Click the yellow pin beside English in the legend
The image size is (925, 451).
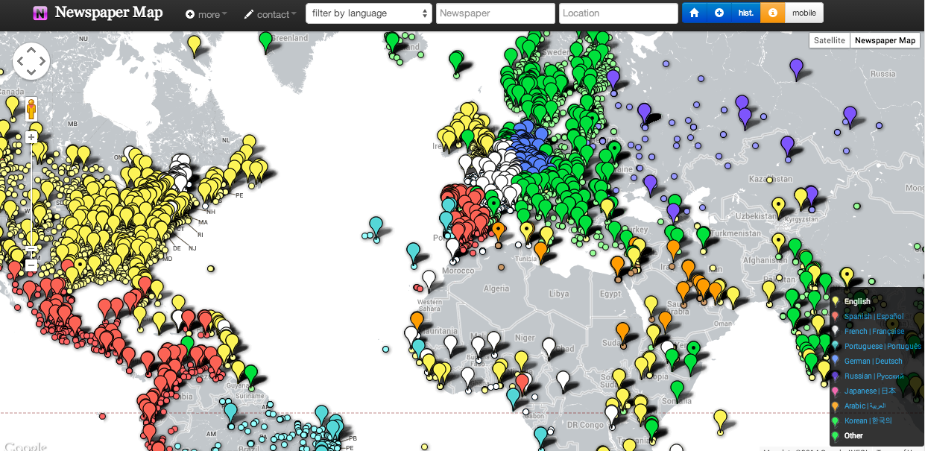(835, 301)
